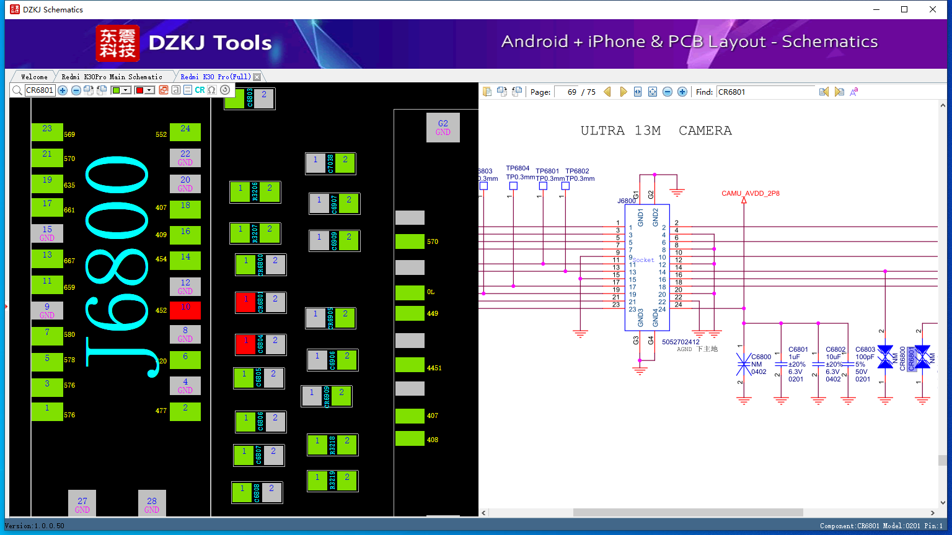
Task: Click the blue page-layout icon in PCB toolbar
Action: (x=188, y=90)
